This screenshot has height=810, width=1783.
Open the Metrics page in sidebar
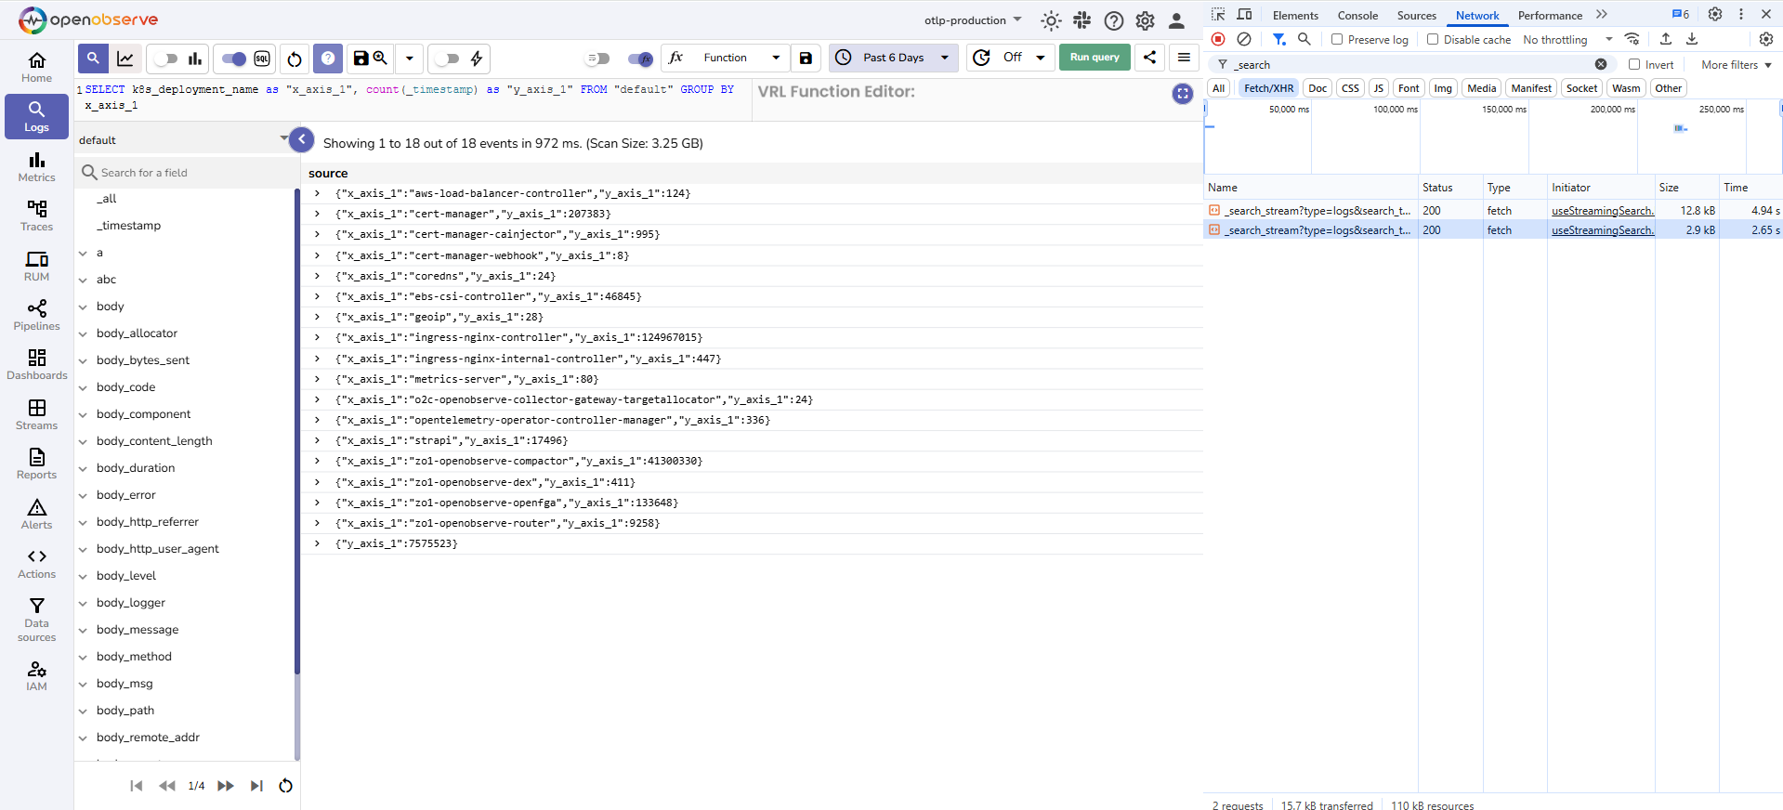36,167
